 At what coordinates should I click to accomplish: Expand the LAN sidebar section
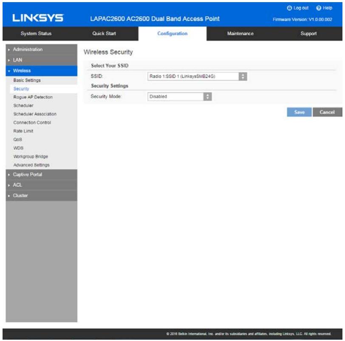41,60
